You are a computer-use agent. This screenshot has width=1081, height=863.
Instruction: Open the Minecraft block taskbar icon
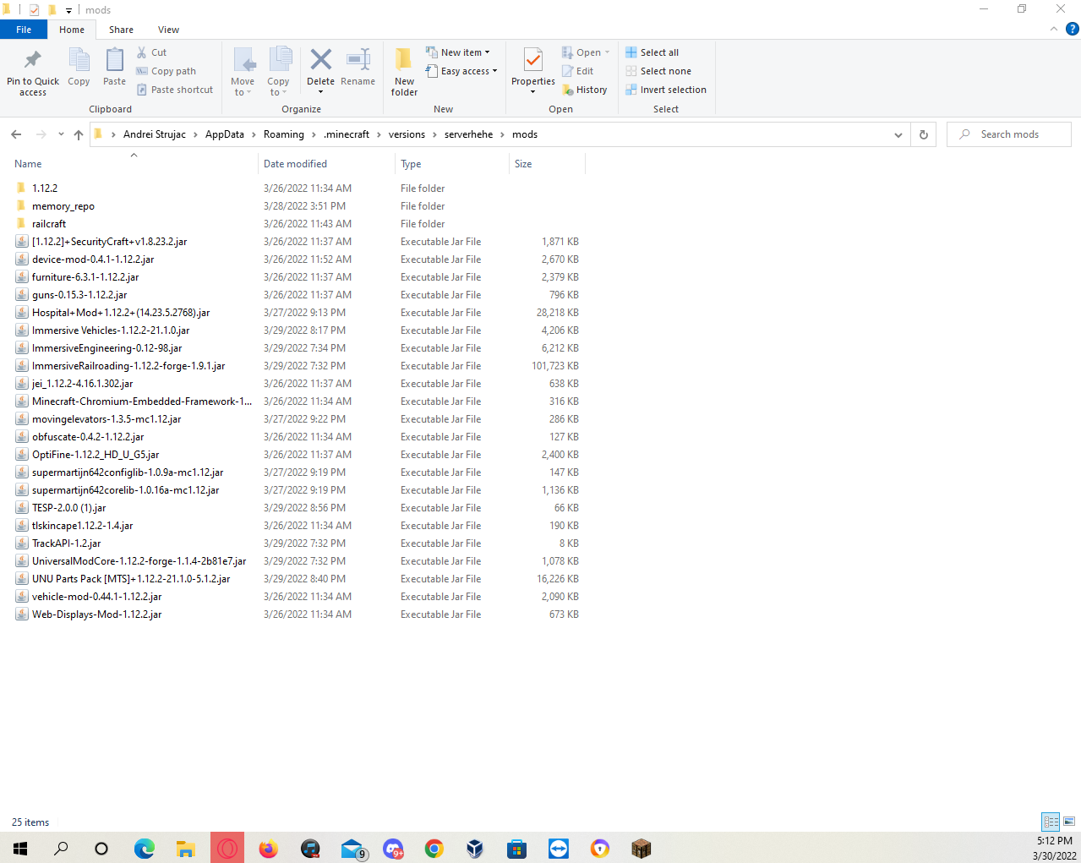pos(642,849)
